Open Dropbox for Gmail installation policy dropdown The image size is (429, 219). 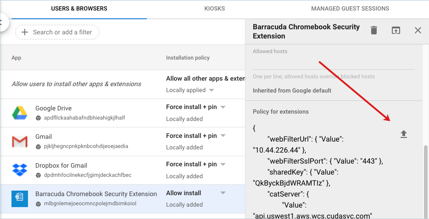tap(223, 164)
